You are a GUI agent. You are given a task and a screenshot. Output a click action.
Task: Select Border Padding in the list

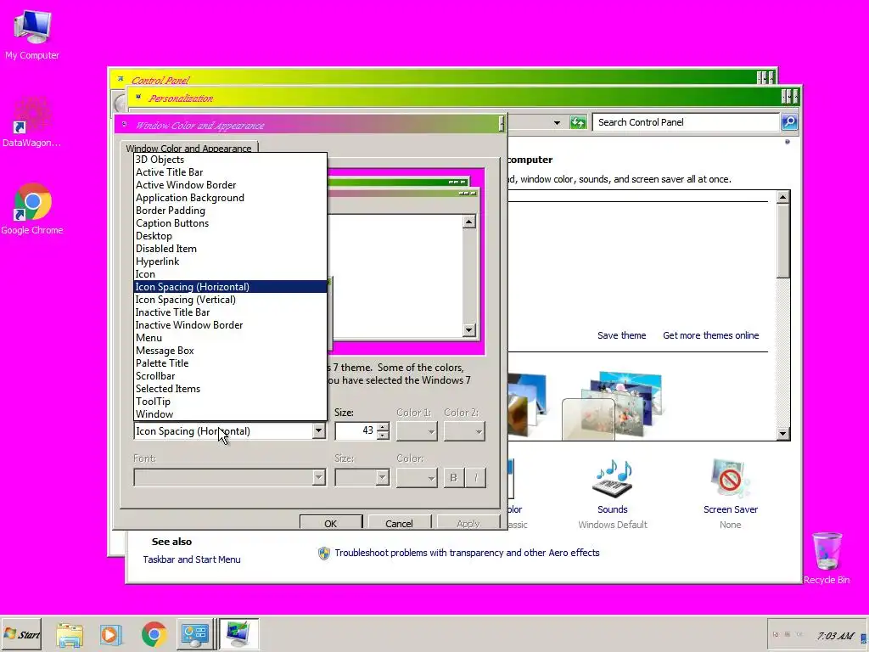pos(231,211)
